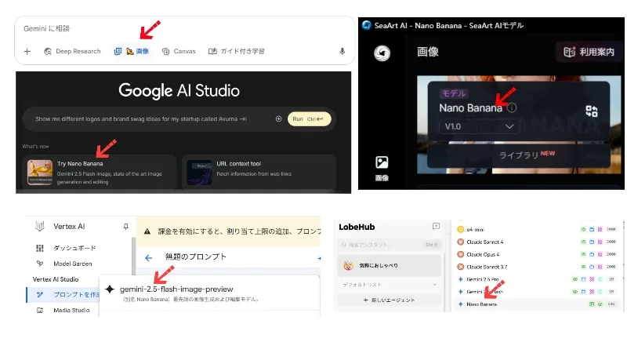627x342 pixels.
Task: Click the 新しいエージェント button
Action: click(390, 300)
